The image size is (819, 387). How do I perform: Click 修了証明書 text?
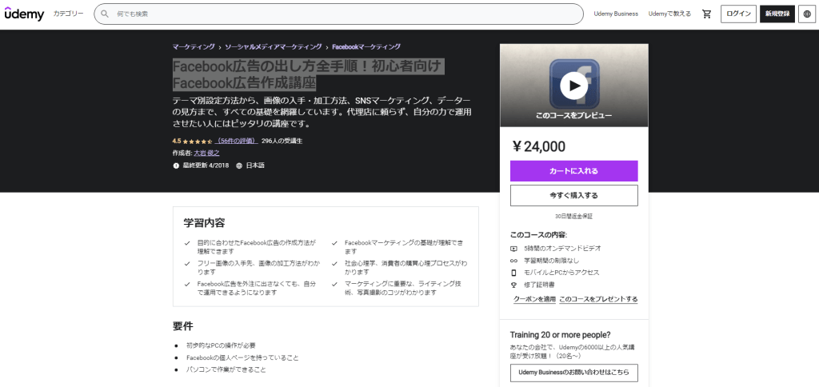pos(540,285)
